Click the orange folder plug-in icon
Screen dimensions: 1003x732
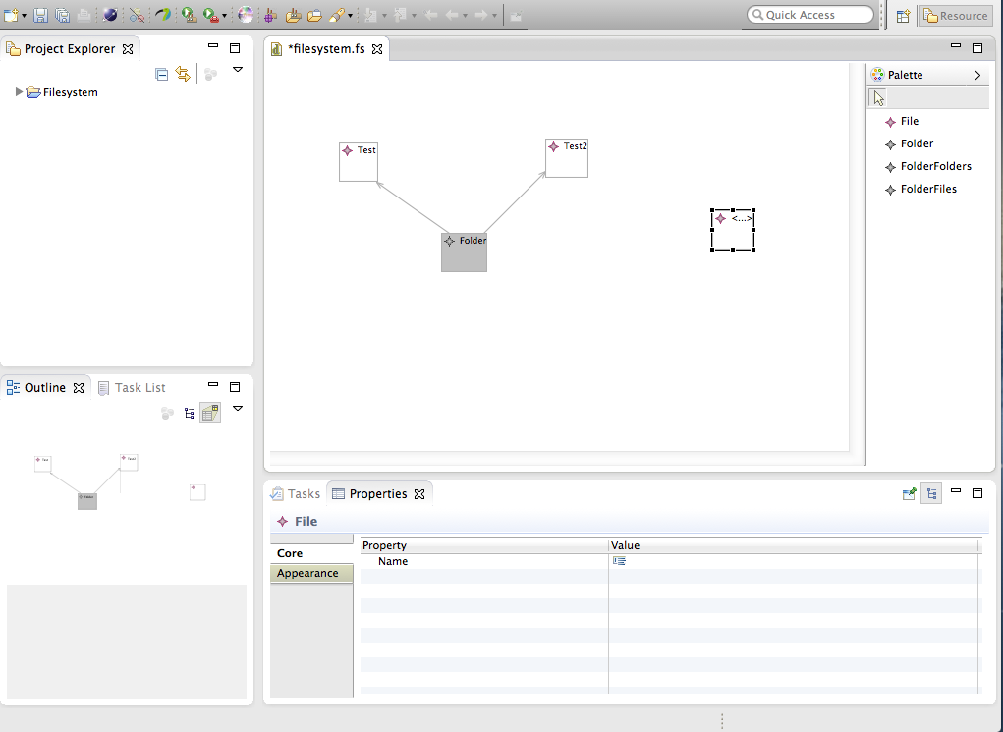coord(293,15)
